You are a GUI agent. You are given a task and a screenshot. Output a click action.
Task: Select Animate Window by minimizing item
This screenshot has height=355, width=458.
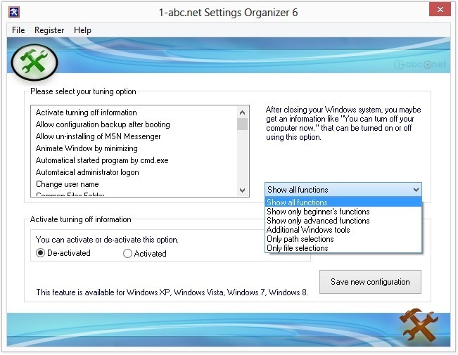[87, 148]
